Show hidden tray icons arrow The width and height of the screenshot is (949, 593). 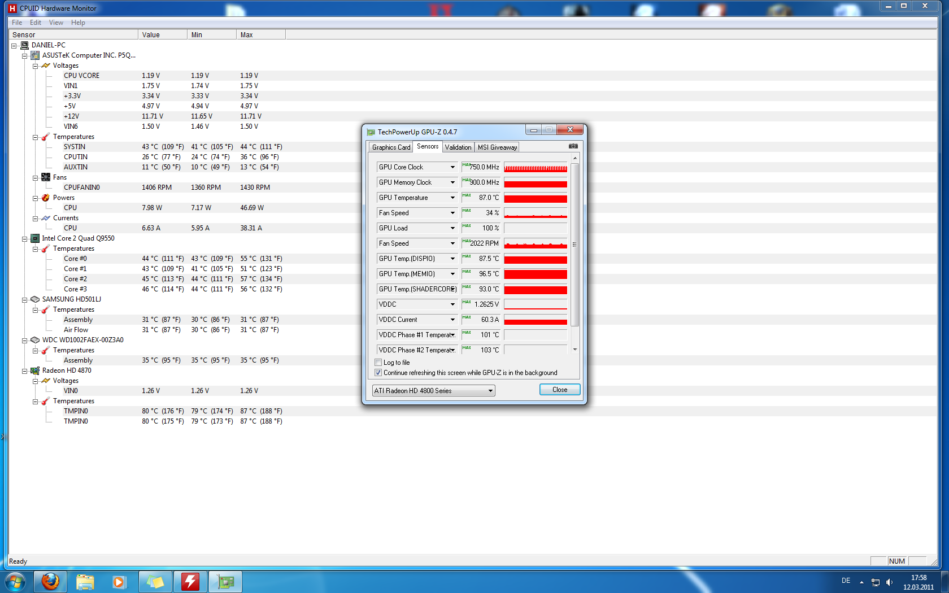point(861,582)
